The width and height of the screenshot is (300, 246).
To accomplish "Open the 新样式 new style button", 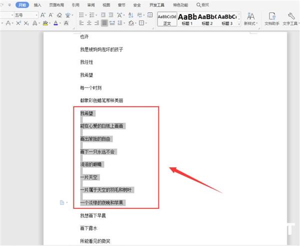I will click(x=250, y=19).
